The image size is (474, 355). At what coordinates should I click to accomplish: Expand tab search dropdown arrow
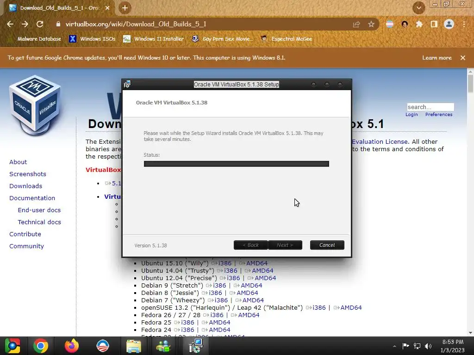pyautogui.click(x=419, y=8)
